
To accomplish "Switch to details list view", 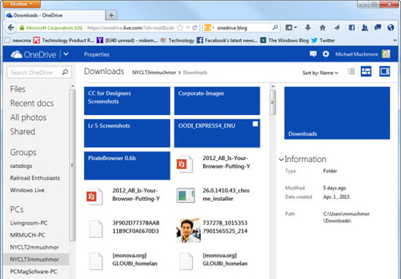I will pos(351,71).
